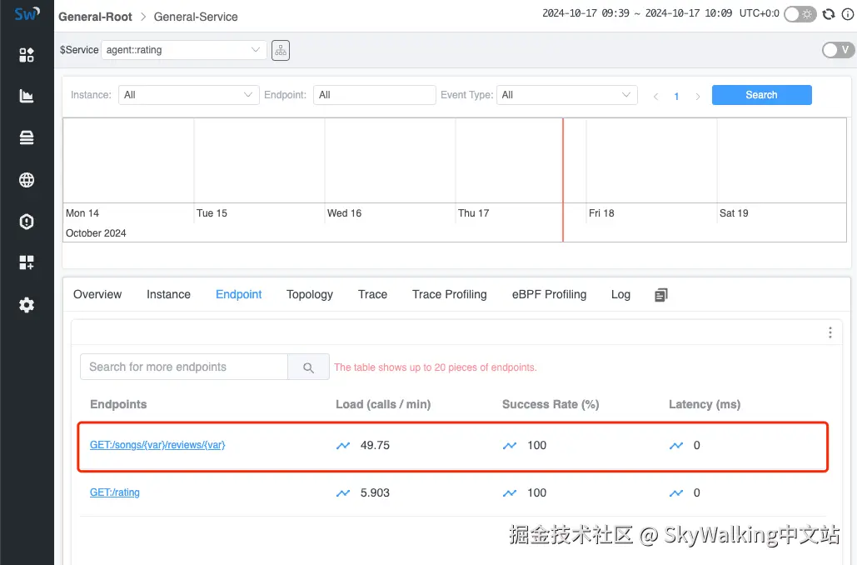Click the Success Rate (%) column header

[551, 404]
